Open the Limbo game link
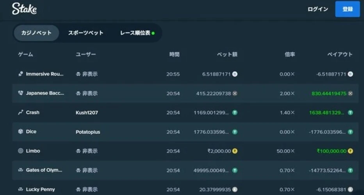 pyautogui.click(x=33, y=151)
